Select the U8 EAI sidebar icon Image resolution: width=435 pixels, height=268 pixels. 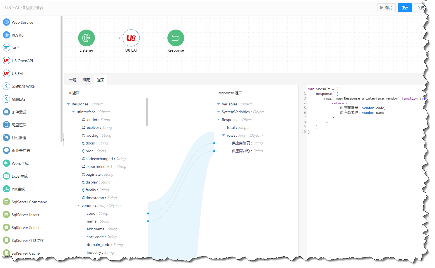coord(6,73)
